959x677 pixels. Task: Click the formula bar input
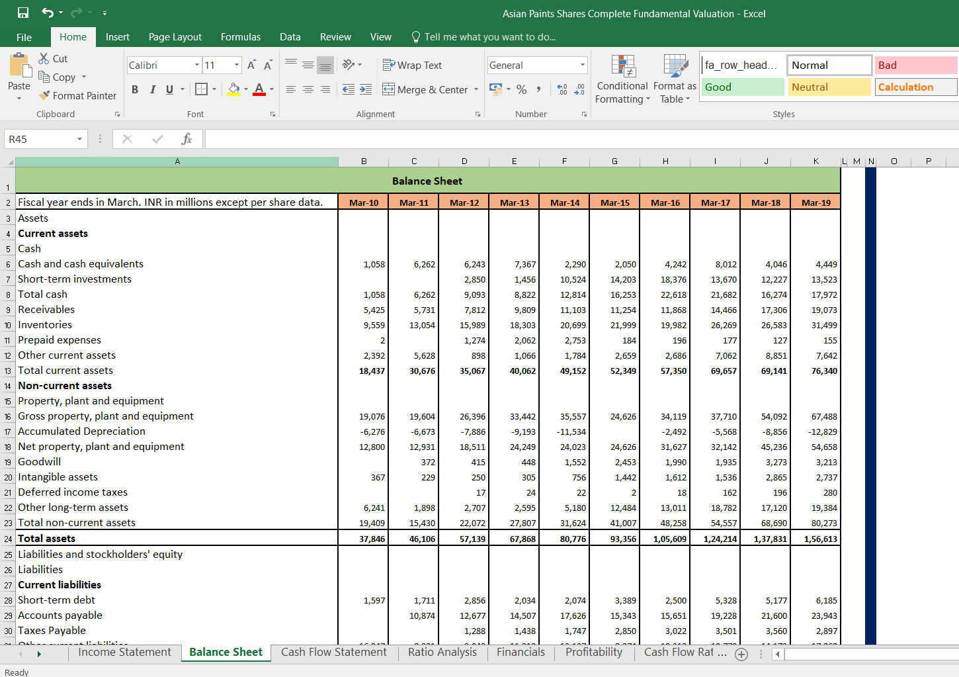(x=582, y=139)
